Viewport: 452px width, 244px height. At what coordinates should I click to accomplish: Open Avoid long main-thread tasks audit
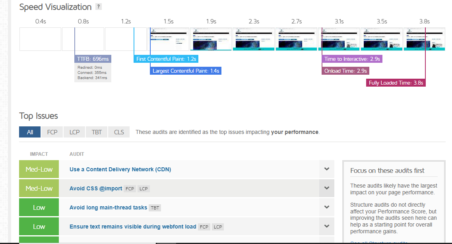[x=108, y=207]
